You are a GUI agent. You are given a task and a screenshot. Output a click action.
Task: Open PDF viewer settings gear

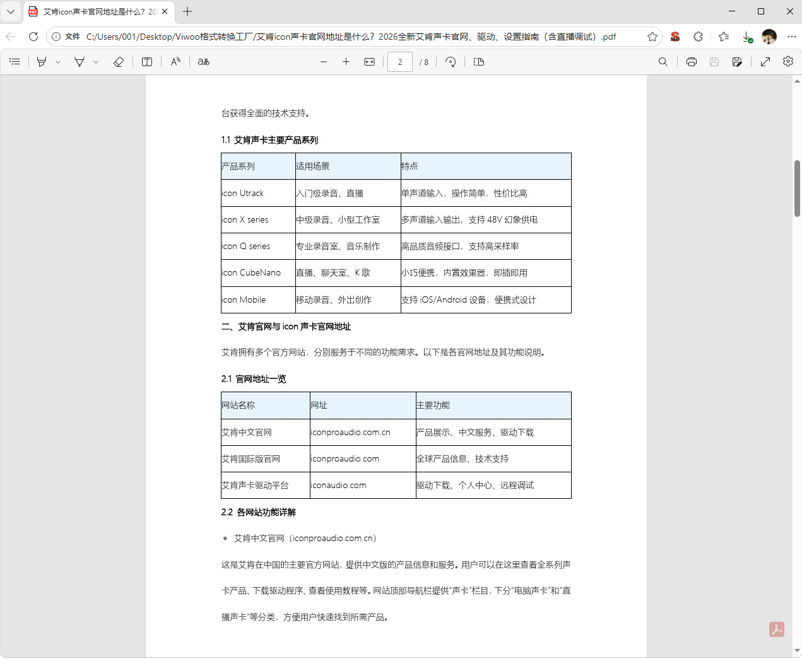pos(788,62)
